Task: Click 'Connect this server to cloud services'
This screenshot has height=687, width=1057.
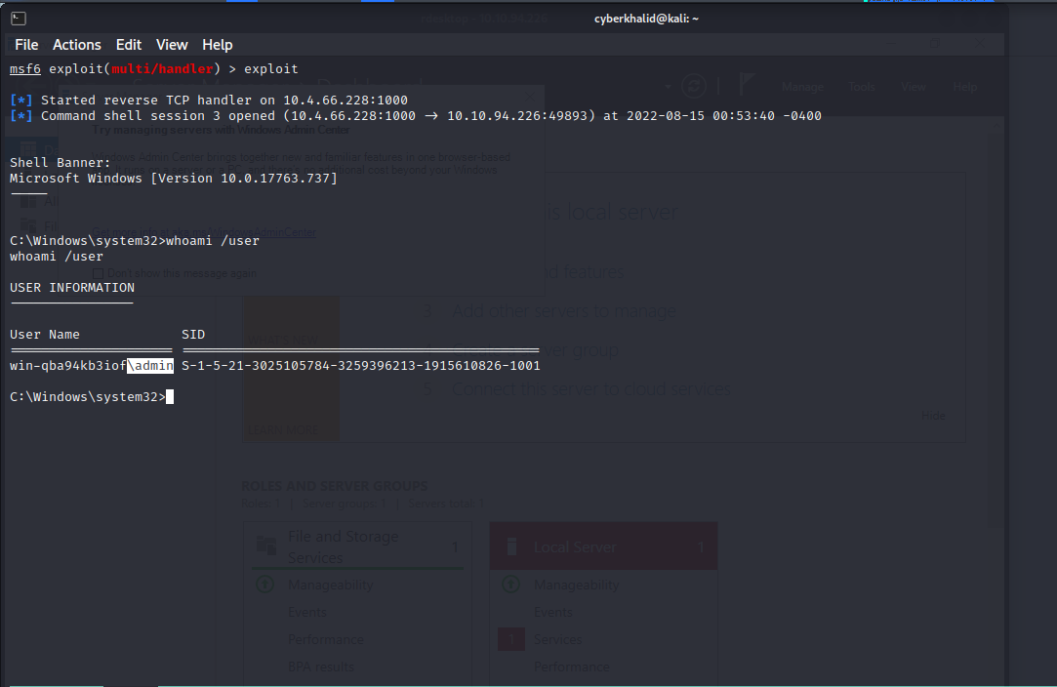Action: click(591, 389)
